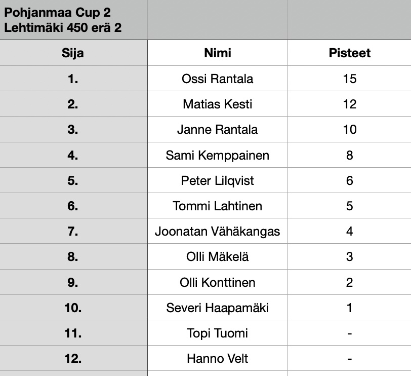Select the cell with Ossi Rantala
This screenshot has height=376, width=411.
coord(218,79)
